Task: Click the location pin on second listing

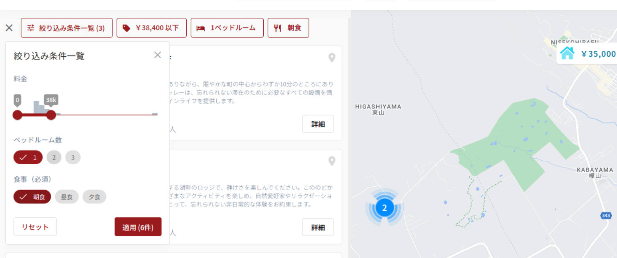Action: pyautogui.click(x=332, y=161)
